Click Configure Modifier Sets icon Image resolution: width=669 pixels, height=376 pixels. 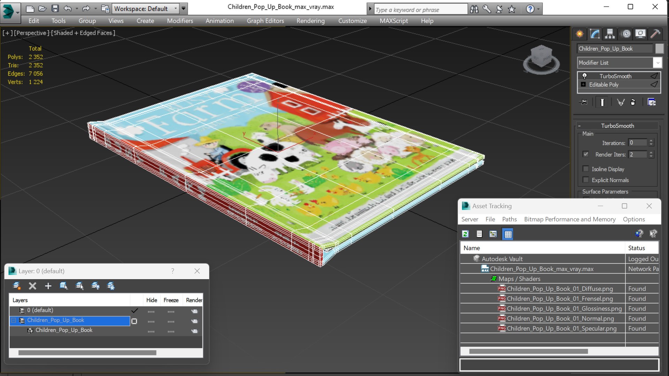coord(652,102)
